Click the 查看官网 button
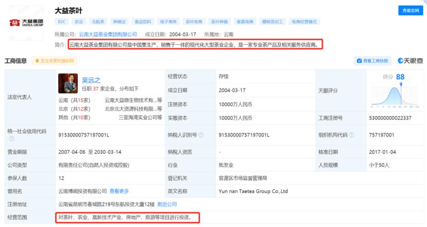Image resolution: width=427 pixels, height=227 pixels. point(411,10)
